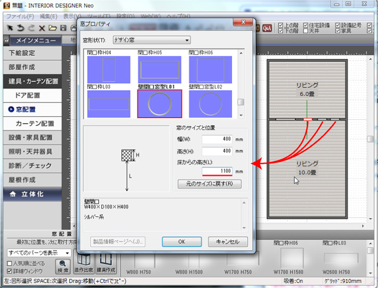Click the OK button in dialog

(x=181, y=241)
